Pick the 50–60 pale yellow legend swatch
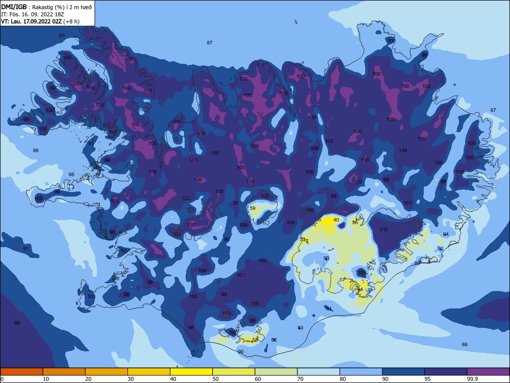The width and height of the screenshot is (510, 383). [234, 372]
